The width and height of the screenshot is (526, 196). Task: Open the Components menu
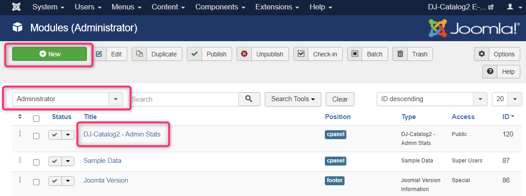point(220,7)
